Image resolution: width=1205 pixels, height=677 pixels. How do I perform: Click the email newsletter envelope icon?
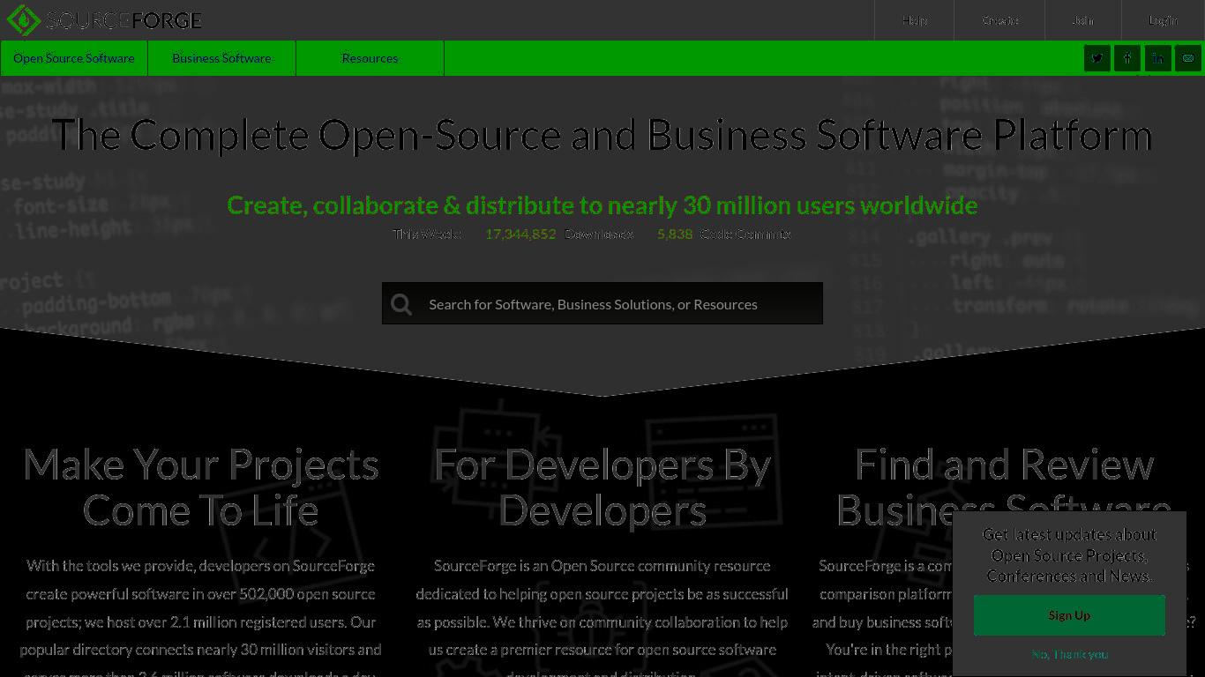coord(1188,58)
